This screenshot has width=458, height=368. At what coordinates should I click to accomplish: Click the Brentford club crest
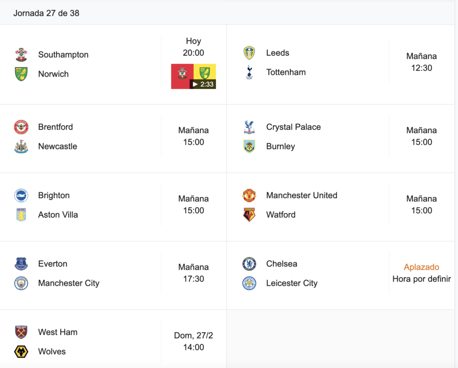pyautogui.click(x=21, y=127)
